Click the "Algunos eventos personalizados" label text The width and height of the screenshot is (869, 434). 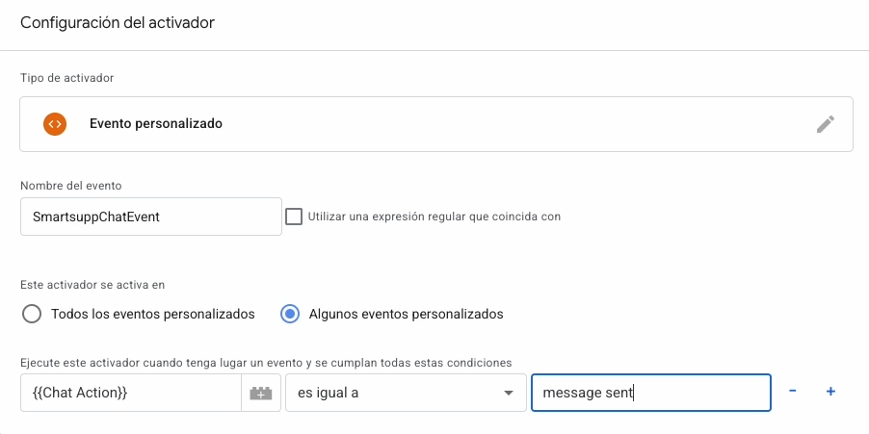coord(406,314)
